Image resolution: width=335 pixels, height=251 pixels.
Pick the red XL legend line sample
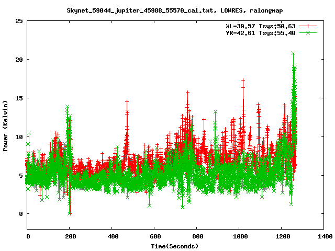[x=308, y=26]
